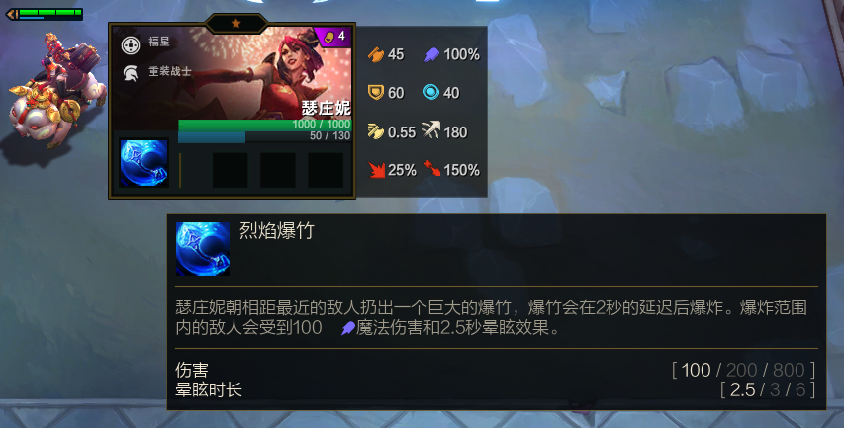Click the 重装战士 helmet trait icon
844x428 pixels.
click(x=131, y=72)
